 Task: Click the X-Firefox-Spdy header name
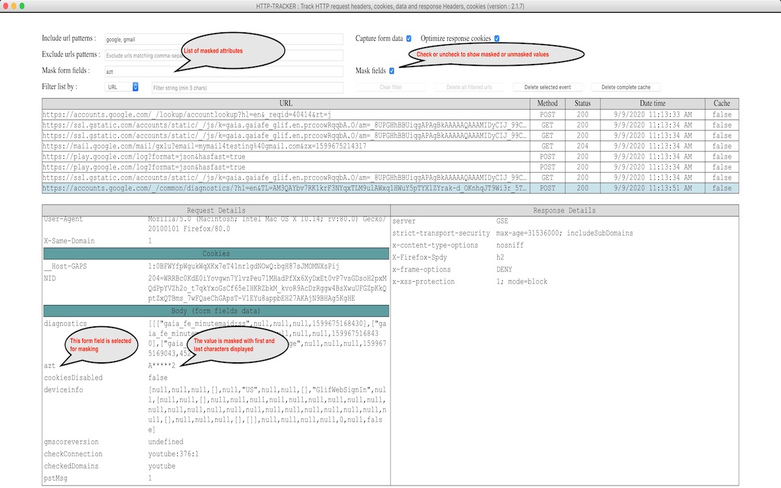point(420,257)
